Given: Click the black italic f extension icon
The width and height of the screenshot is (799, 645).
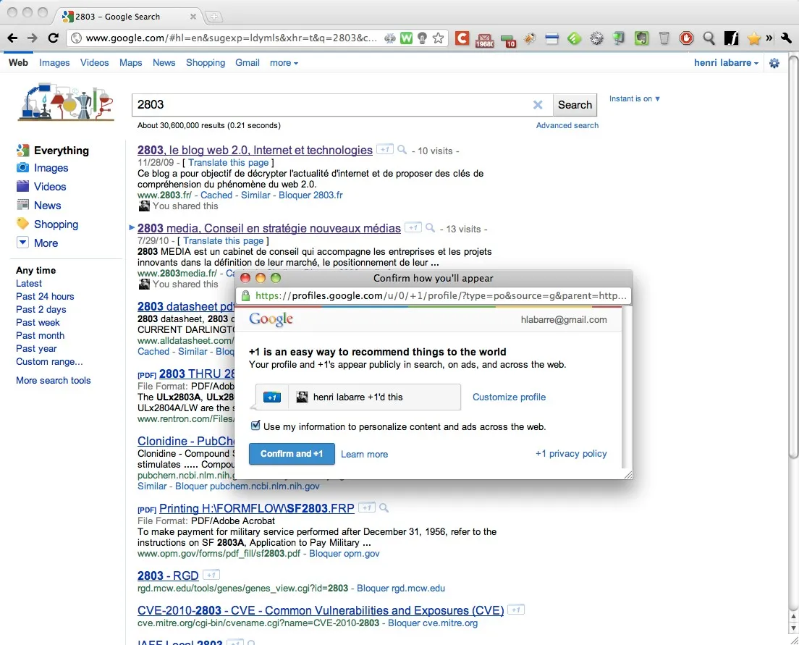Looking at the screenshot, I should tap(731, 38).
